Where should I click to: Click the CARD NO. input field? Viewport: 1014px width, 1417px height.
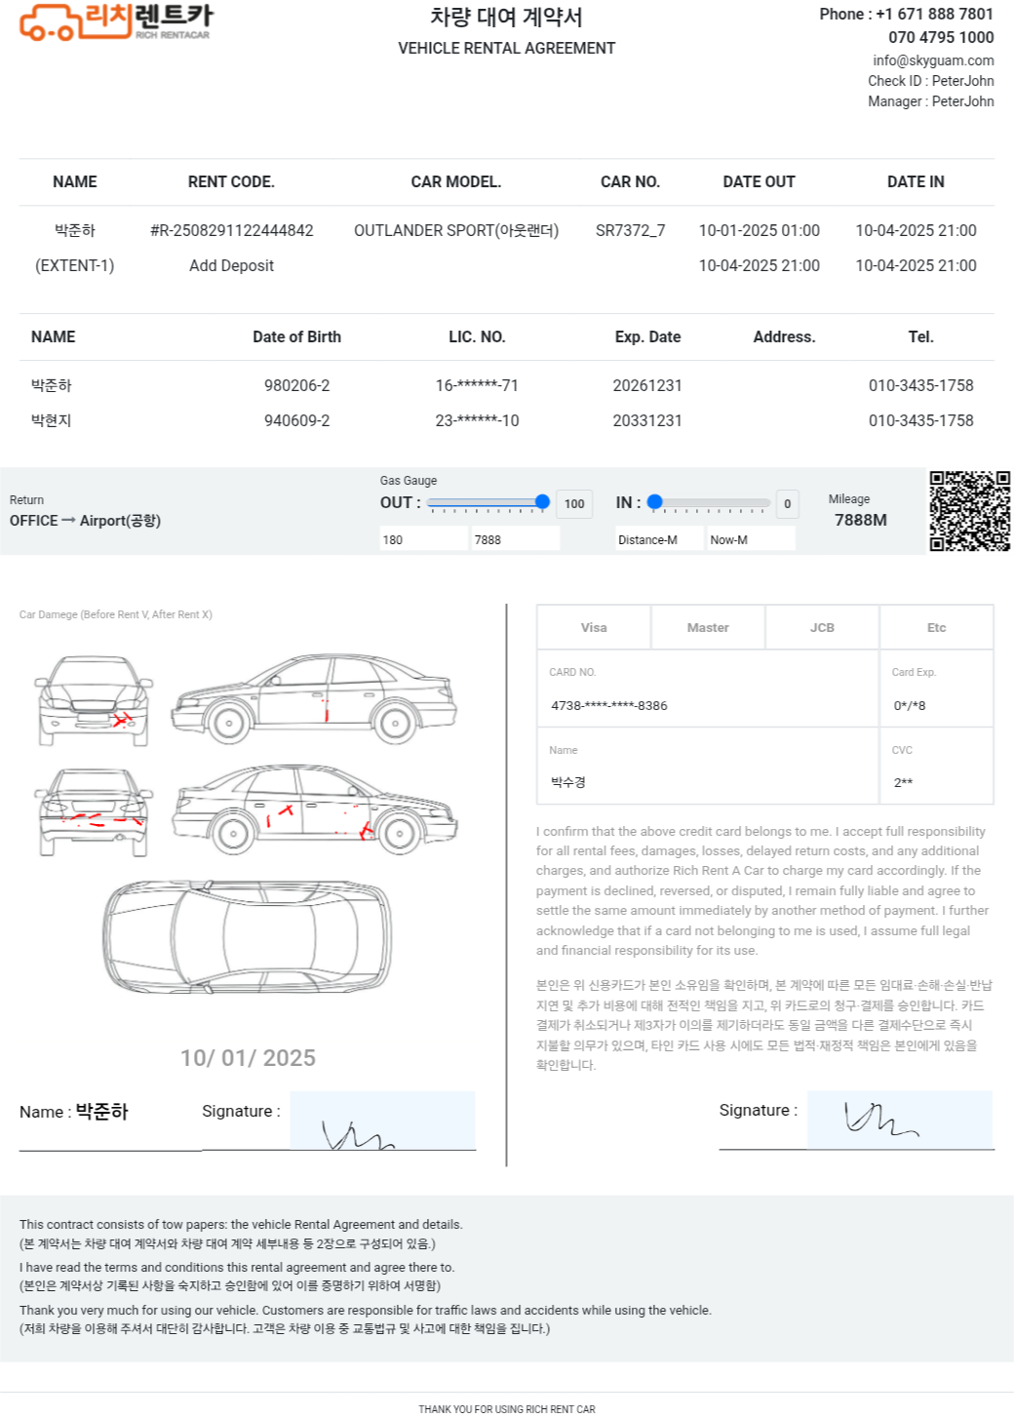pyautogui.click(x=708, y=705)
